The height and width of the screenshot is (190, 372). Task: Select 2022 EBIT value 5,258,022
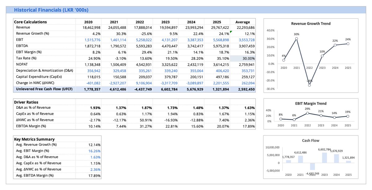pos(144,40)
